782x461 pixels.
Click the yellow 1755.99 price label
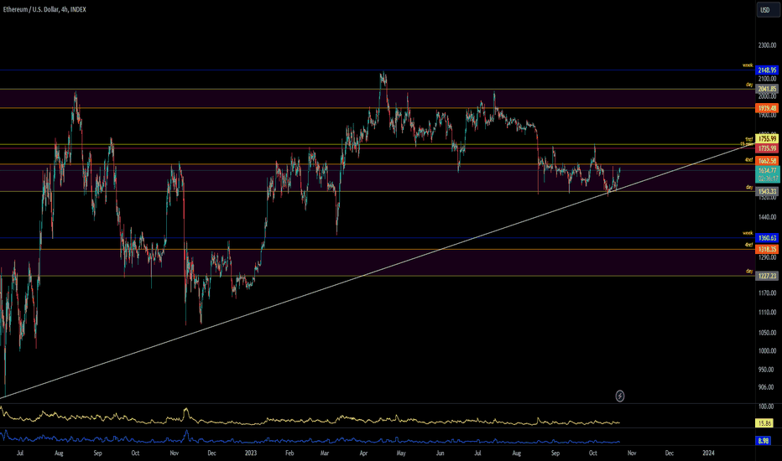click(766, 138)
